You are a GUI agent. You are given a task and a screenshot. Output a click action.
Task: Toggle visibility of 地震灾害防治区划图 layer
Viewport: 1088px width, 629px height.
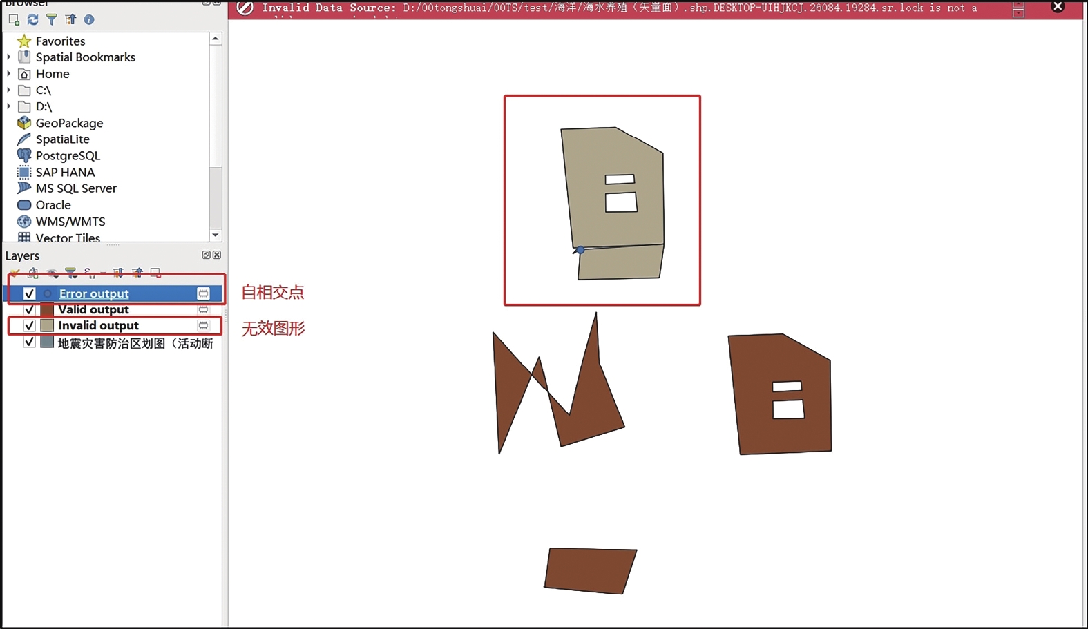tap(29, 342)
